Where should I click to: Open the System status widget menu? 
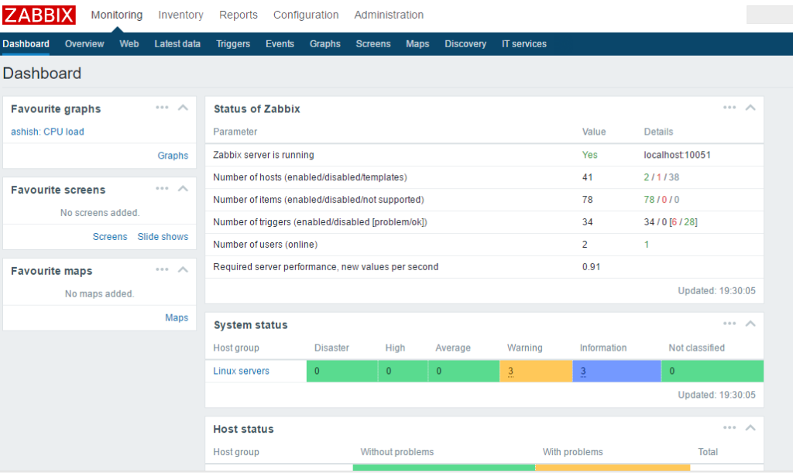click(729, 323)
